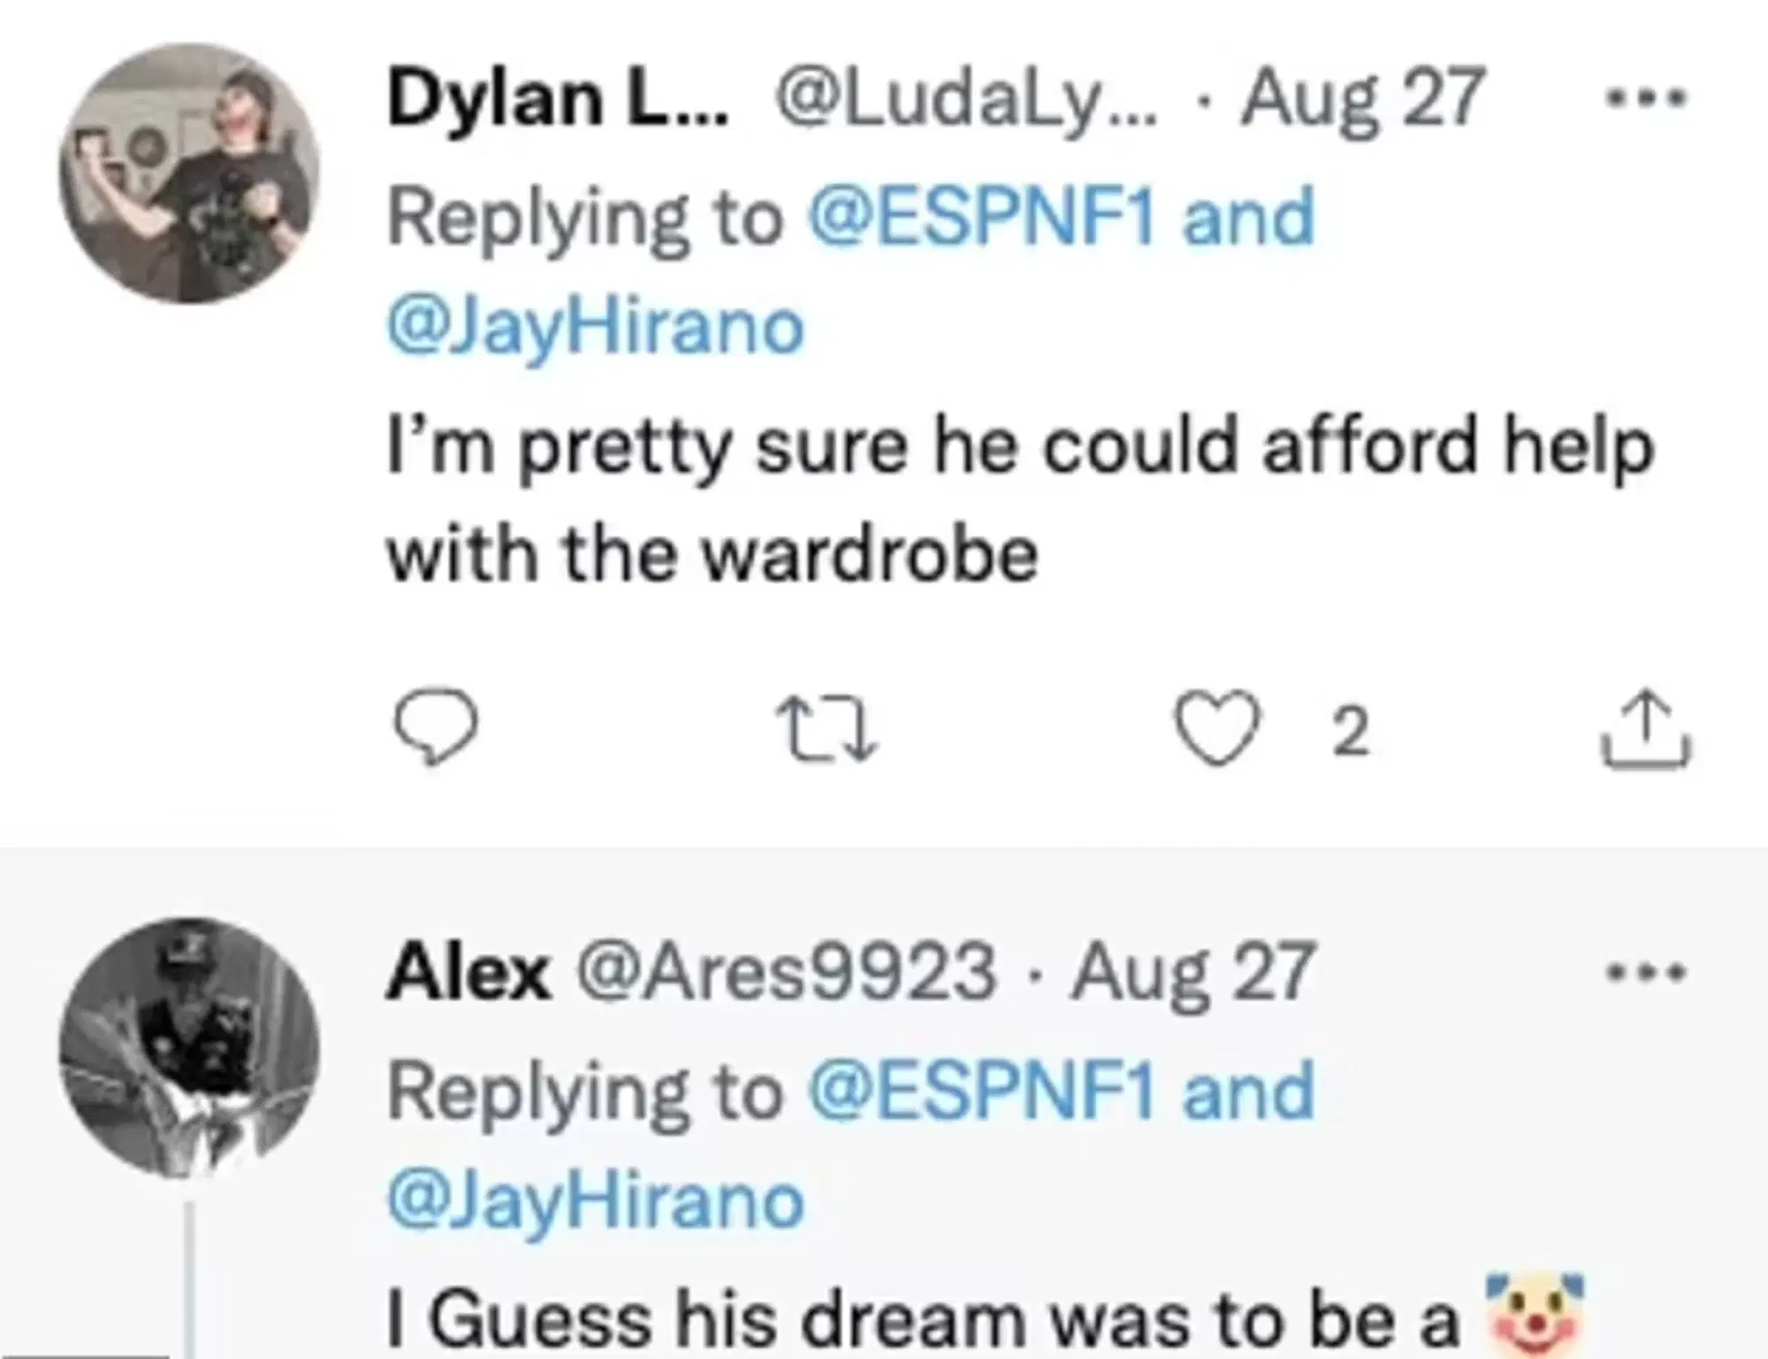Viewport: 1768px width, 1359px height.
Task: Open Alex's profile picture
Action: (188, 1047)
